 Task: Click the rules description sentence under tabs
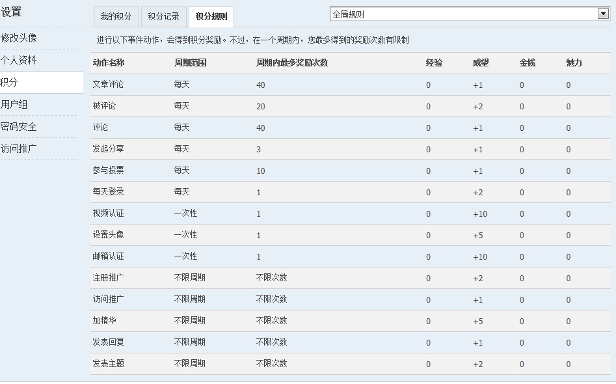252,40
